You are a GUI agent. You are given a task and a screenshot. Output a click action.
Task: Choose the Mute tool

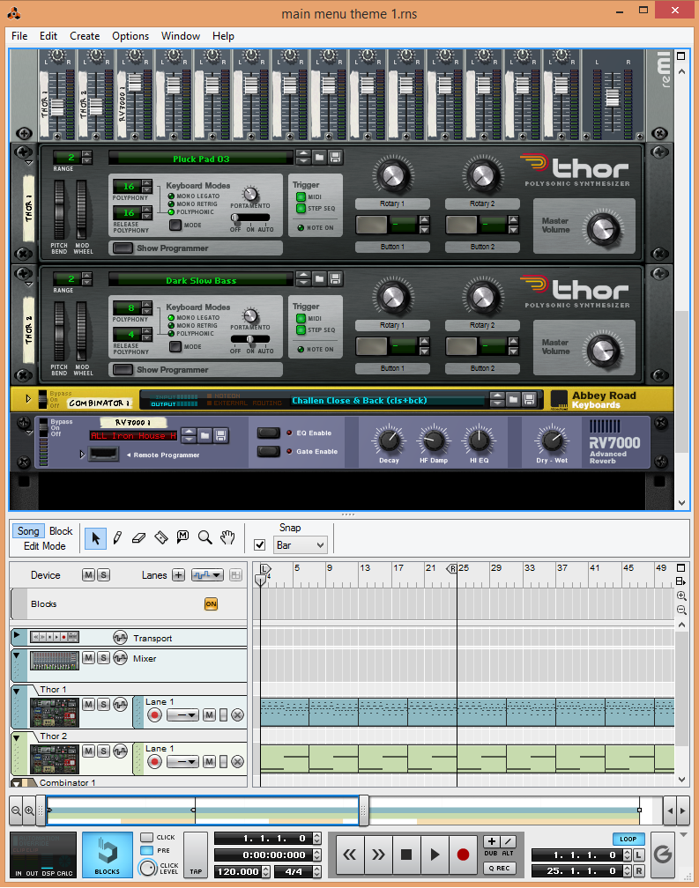183,537
